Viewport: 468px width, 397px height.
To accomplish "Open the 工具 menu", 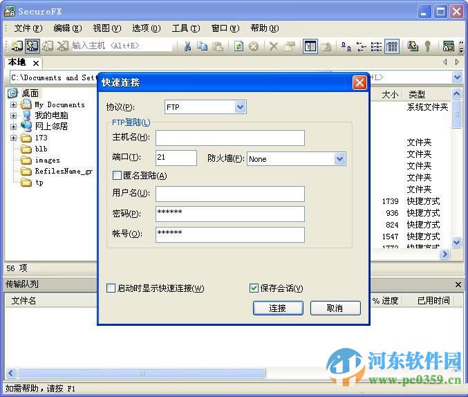I will 186,28.
